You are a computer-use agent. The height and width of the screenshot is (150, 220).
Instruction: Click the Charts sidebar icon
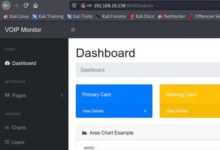coord(7,127)
